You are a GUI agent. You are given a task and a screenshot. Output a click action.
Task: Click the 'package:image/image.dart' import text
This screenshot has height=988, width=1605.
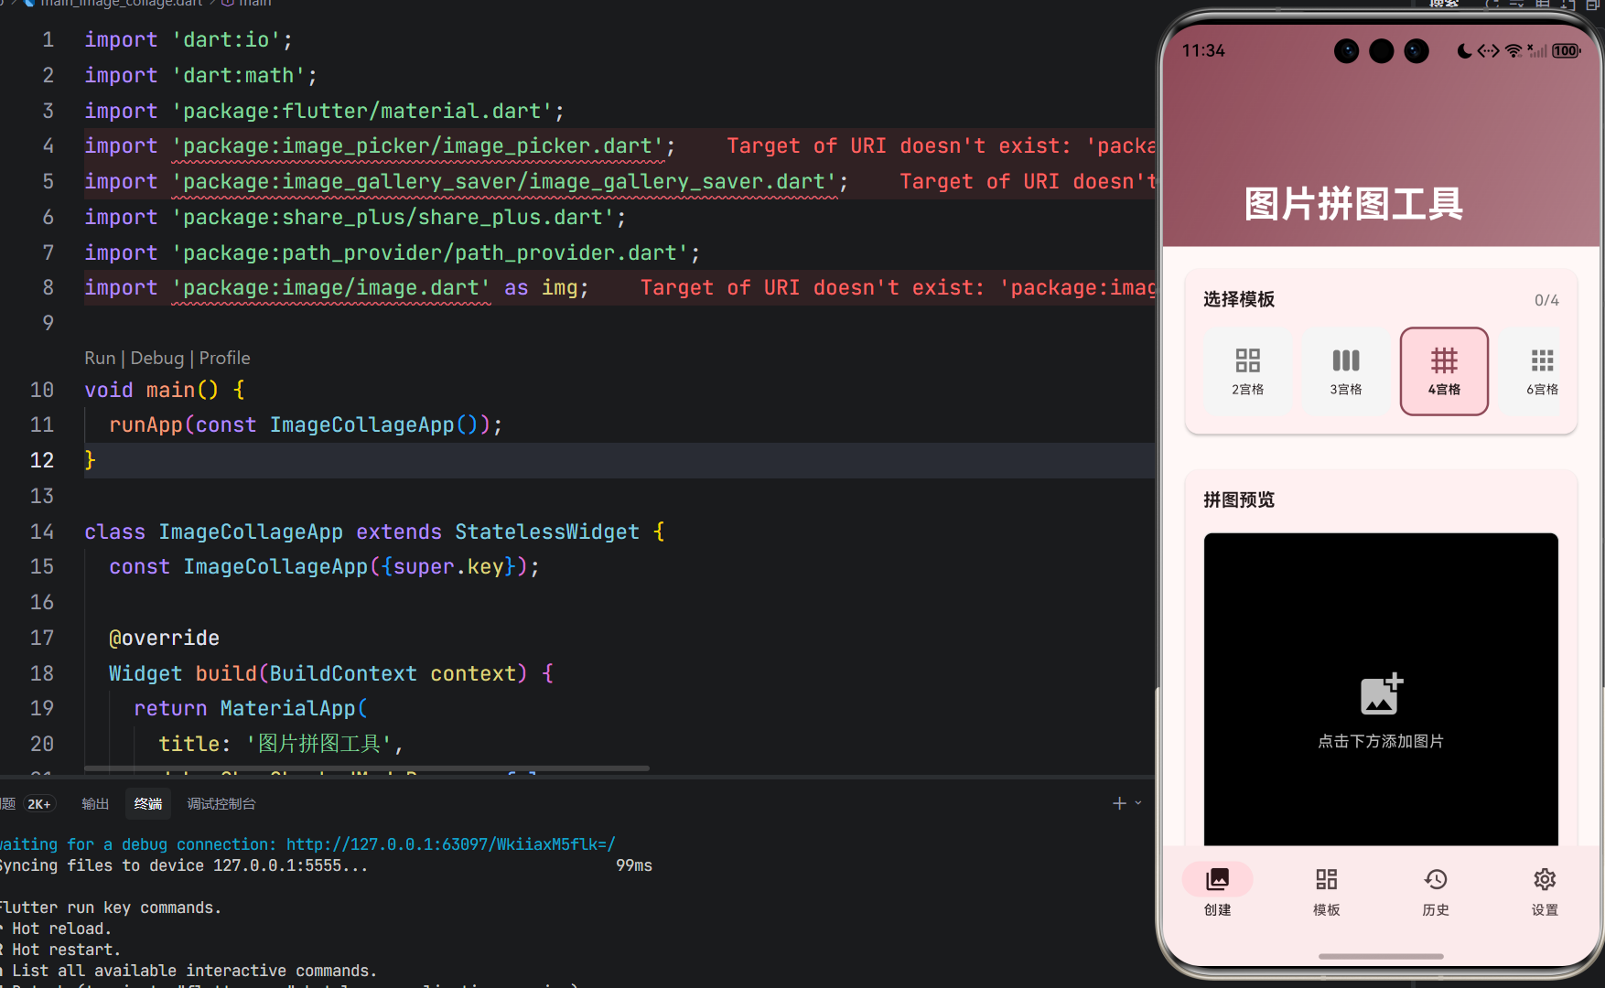click(x=331, y=288)
